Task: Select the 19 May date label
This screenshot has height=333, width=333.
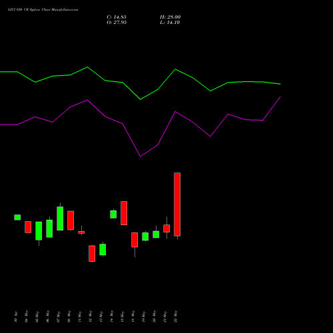Action: coord(144,316)
